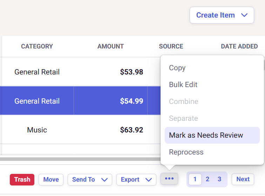Select the Music $63.92 row

click(x=80, y=130)
